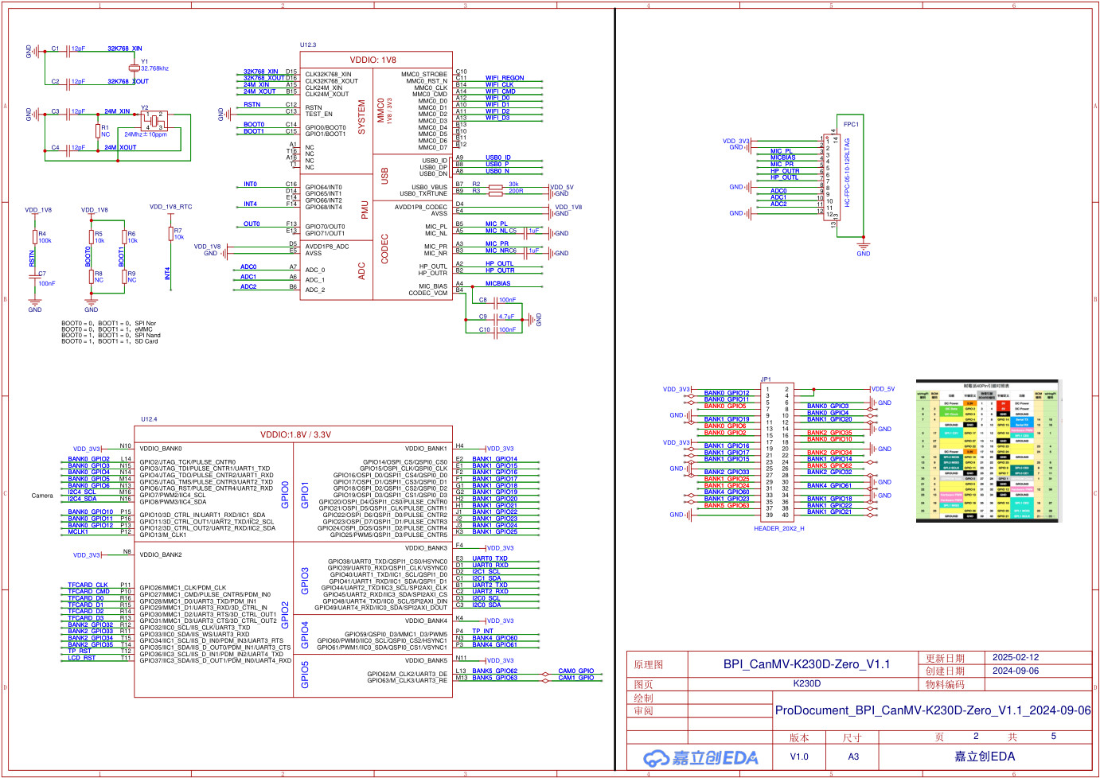The image size is (1100, 778).
Task: Select the JP1 header designator
Action: point(766,379)
